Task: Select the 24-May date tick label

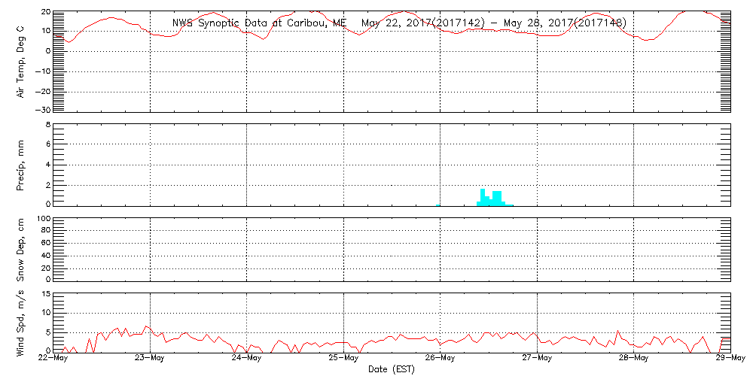Action: coord(246,359)
